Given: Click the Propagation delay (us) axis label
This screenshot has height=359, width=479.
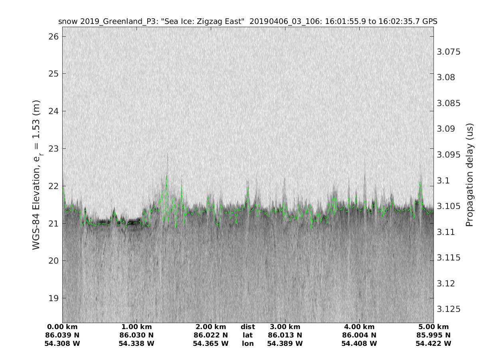Looking at the screenshot, I should tap(470, 175).
